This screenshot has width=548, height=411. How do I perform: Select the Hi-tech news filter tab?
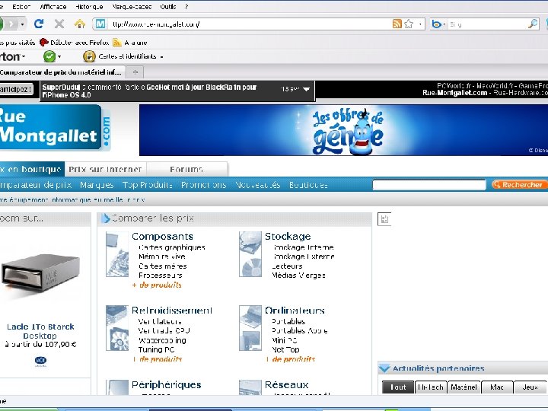pyautogui.click(x=431, y=387)
